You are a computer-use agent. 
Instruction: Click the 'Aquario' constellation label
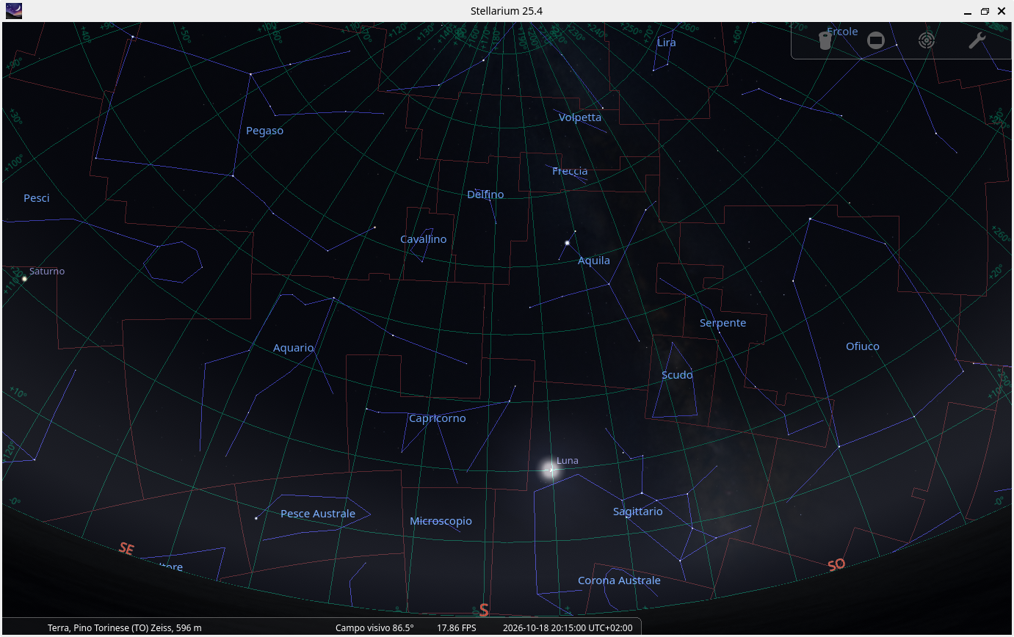click(x=294, y=348)
